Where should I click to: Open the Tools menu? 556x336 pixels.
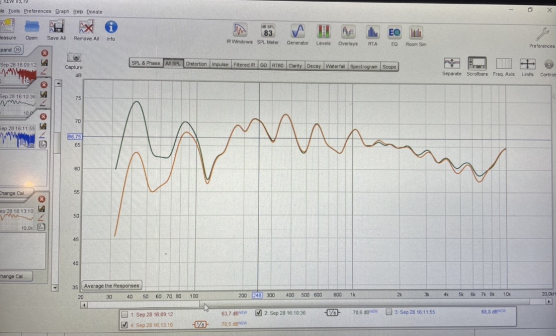point(14,11)
